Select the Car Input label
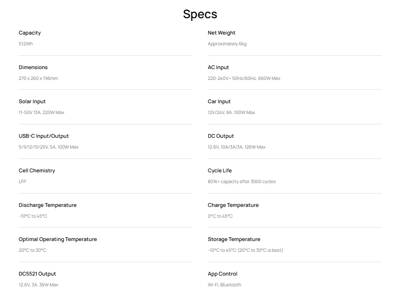The height and width of the screenshot is (295, 395). click(219, 102)
